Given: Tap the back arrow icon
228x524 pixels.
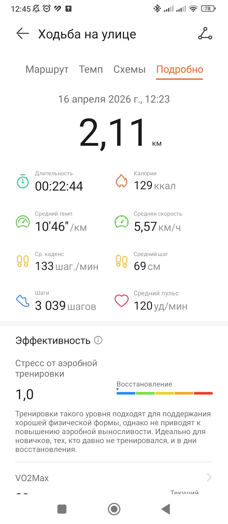Looking at the screenshot, I should click(x=22, y=34).
